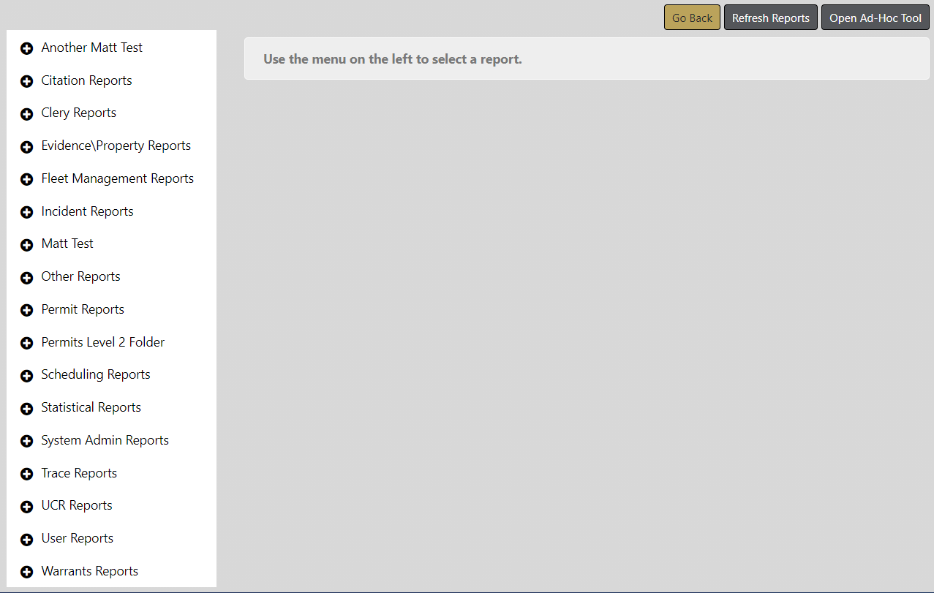Select the System Admin Reports label
This screenshot has height=593, width=934.
[105, 440]
